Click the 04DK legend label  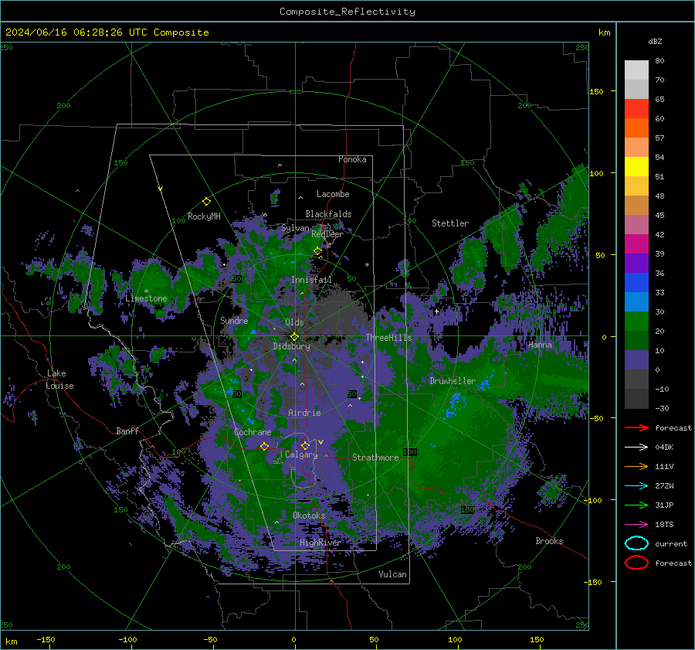coord(664,448)
